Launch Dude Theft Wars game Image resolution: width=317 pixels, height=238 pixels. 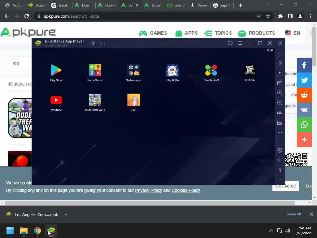tap(95, 102)
